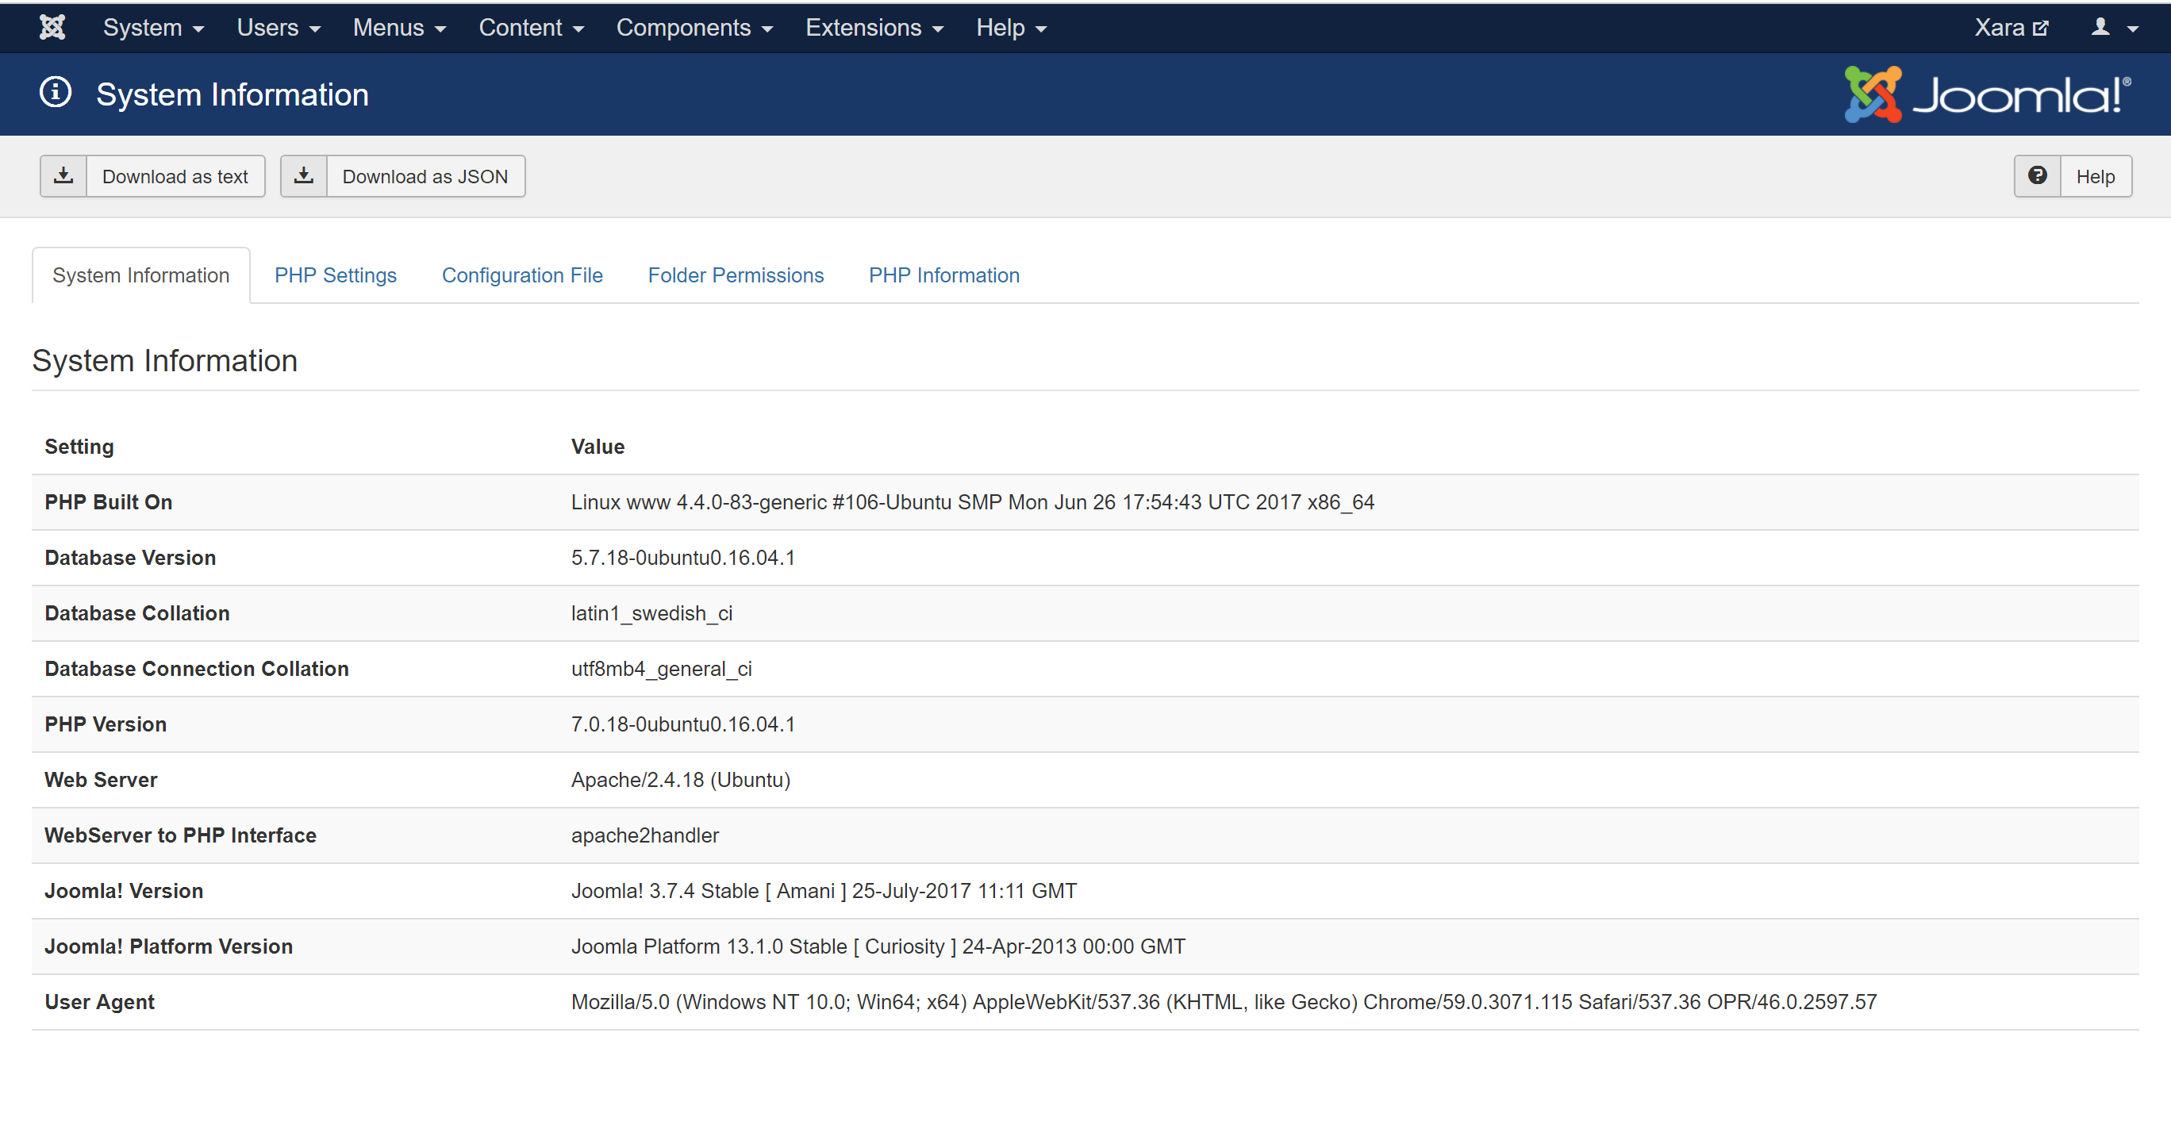Click the Joomla! Platform Version label
Screen dimensions: 2171x1121
click(x=168, y=947)
